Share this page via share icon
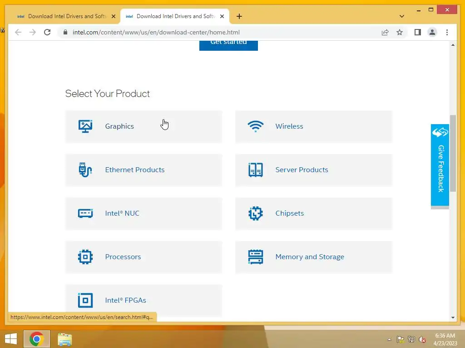The image size is (465, 348). point(385,32)
